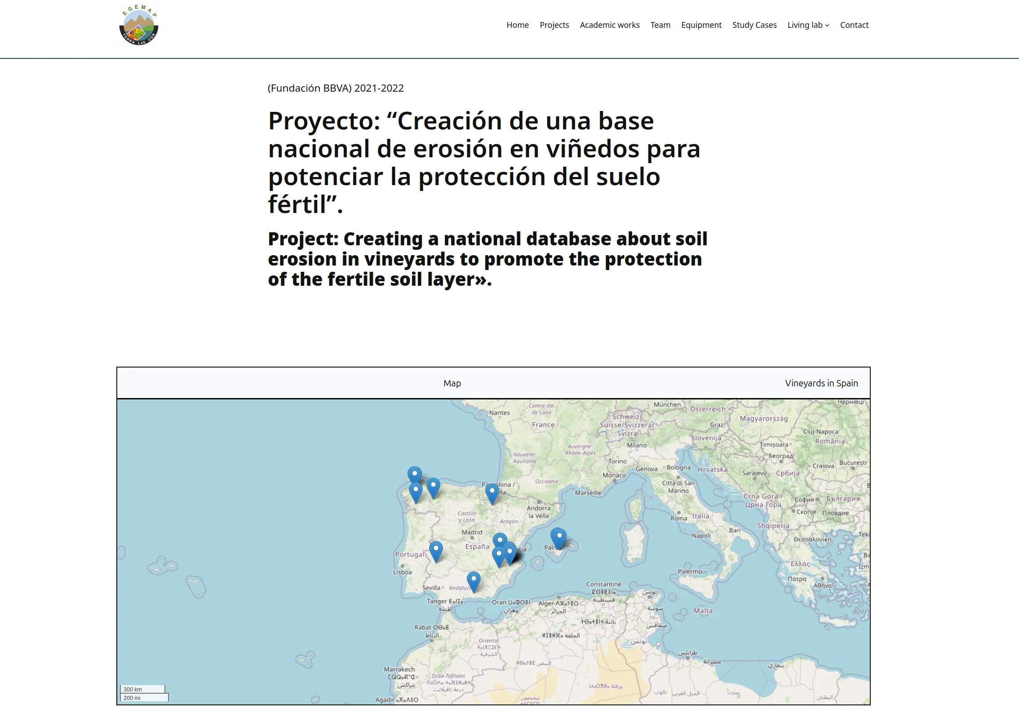Click the English "Project: Creating a national database" heading
The image size is (1019, 713).
point(487,259)
